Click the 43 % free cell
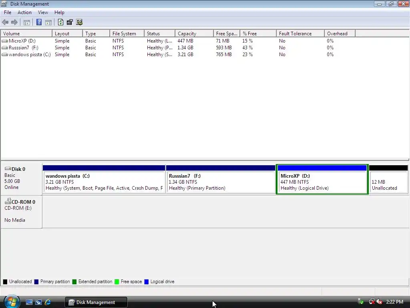This screenshot has width=410, height=308. [247, 48]
